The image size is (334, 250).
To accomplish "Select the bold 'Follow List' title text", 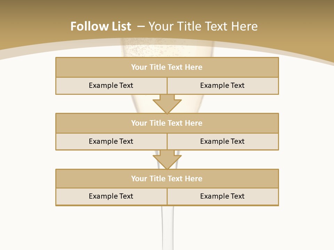I will tap(101, 26).
